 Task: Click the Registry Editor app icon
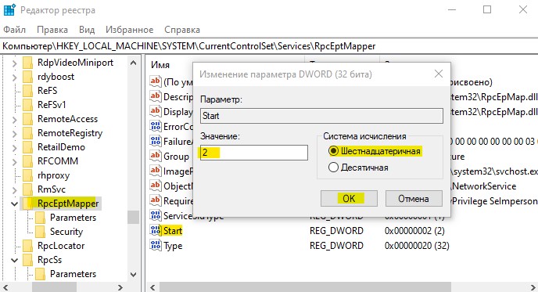9,10
